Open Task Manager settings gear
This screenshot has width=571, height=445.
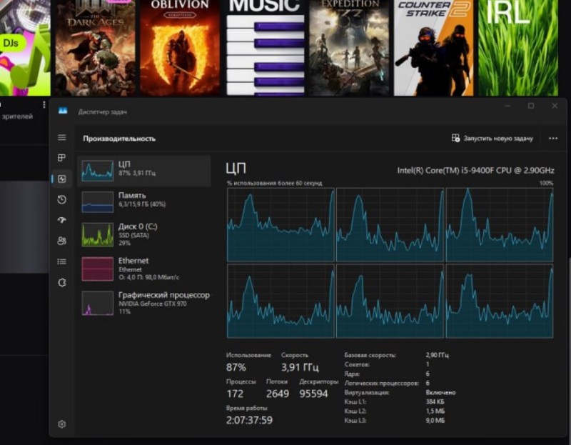(62, 424)
